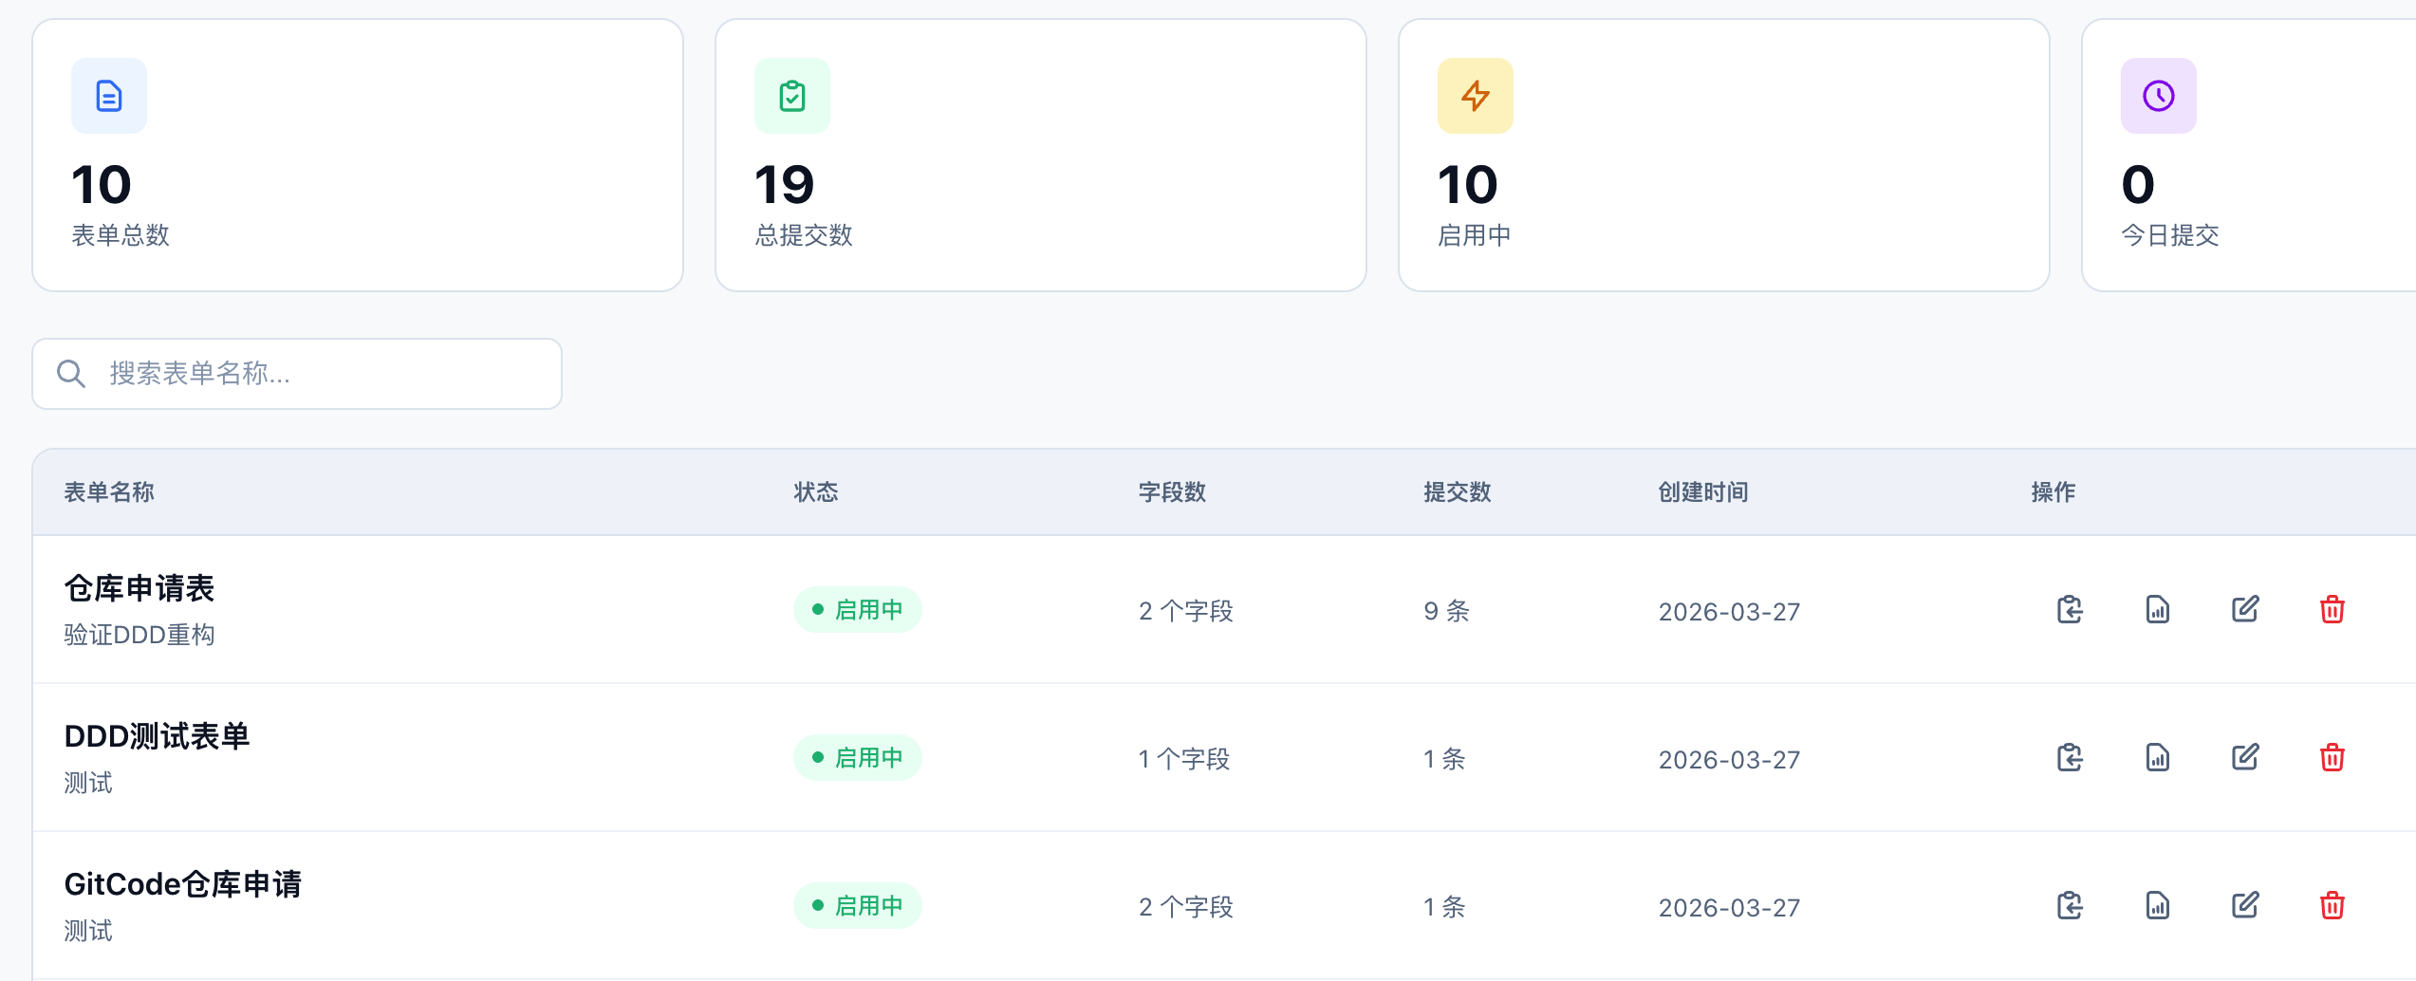Click the green clipboard icon above 总提交数

(792, 96)
